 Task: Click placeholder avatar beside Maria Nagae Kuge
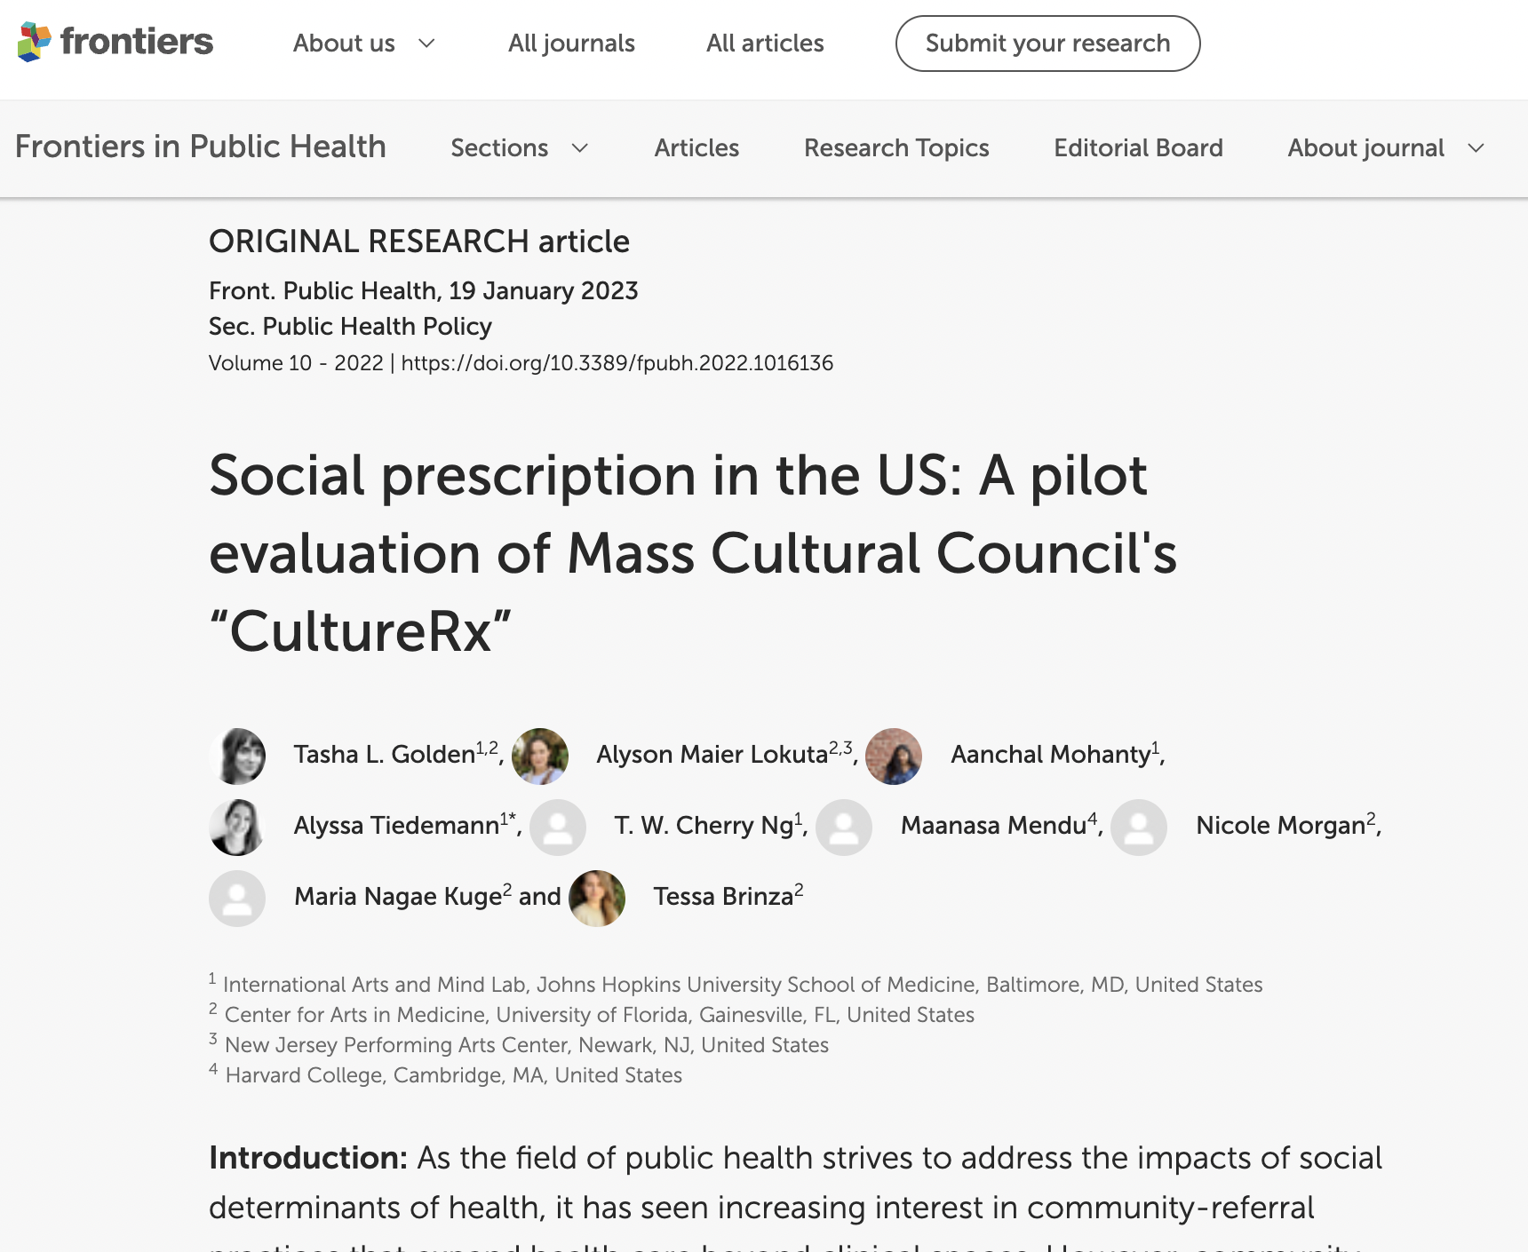[x=237, y=899]
